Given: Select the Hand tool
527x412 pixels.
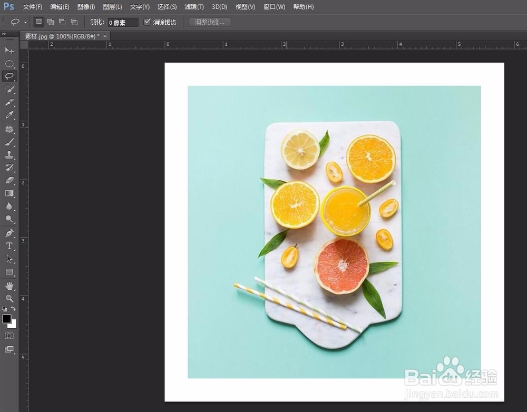Looking at the screenshot, I should [x=9, y=286].
